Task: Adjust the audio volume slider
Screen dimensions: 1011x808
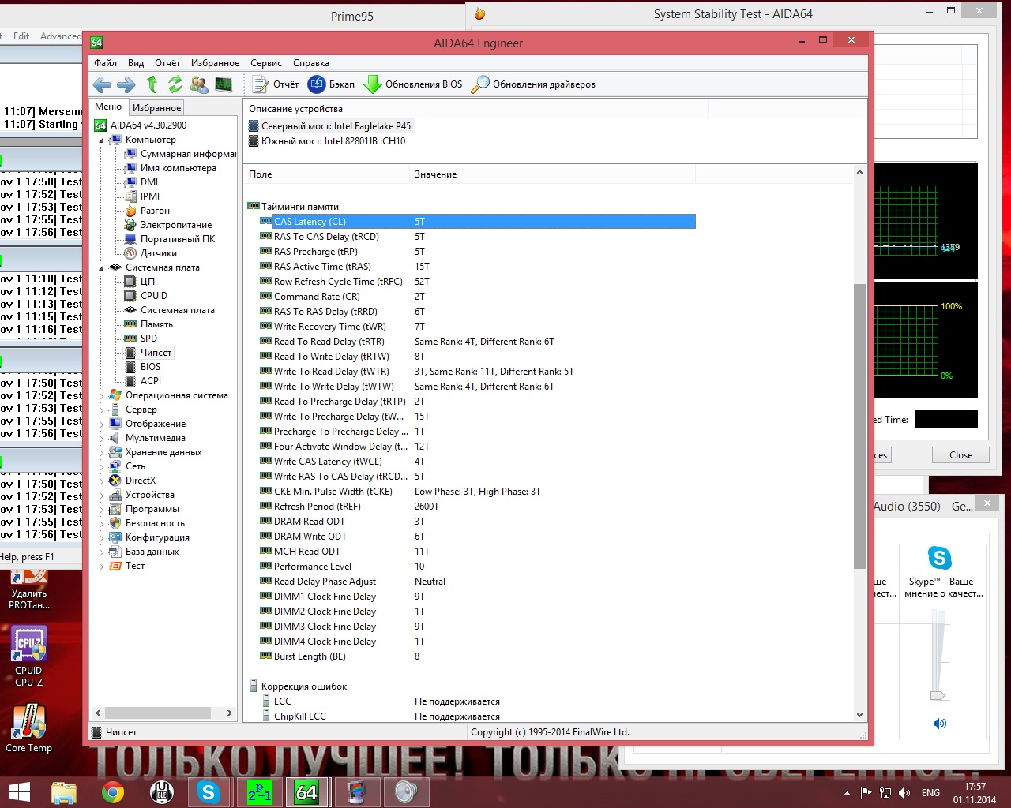Action: point(938,695)
